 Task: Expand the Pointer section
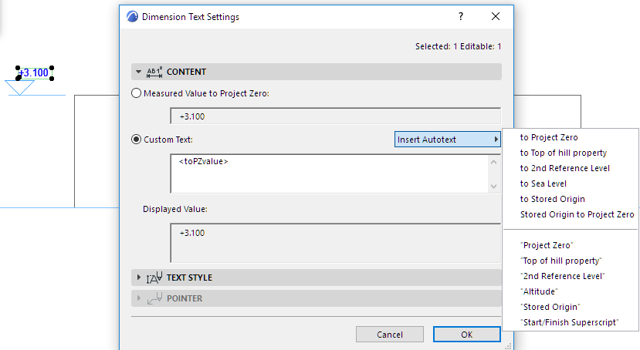139,298
